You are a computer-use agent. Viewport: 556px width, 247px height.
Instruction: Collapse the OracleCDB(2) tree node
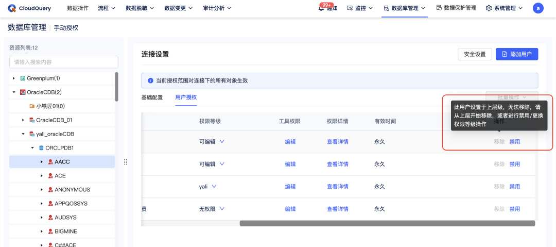tap(14, 92)
